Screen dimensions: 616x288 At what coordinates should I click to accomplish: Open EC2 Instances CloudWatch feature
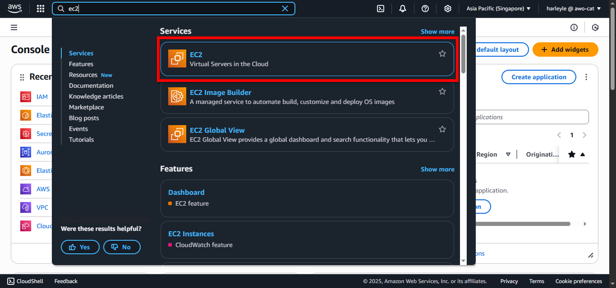click(x=307, y=239)
